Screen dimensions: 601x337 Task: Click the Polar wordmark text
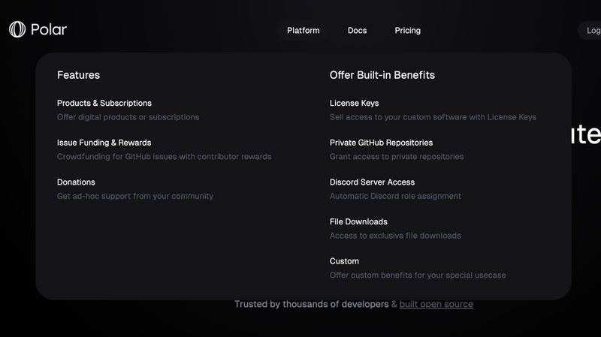pyautogui.click(x=49, y=30)
